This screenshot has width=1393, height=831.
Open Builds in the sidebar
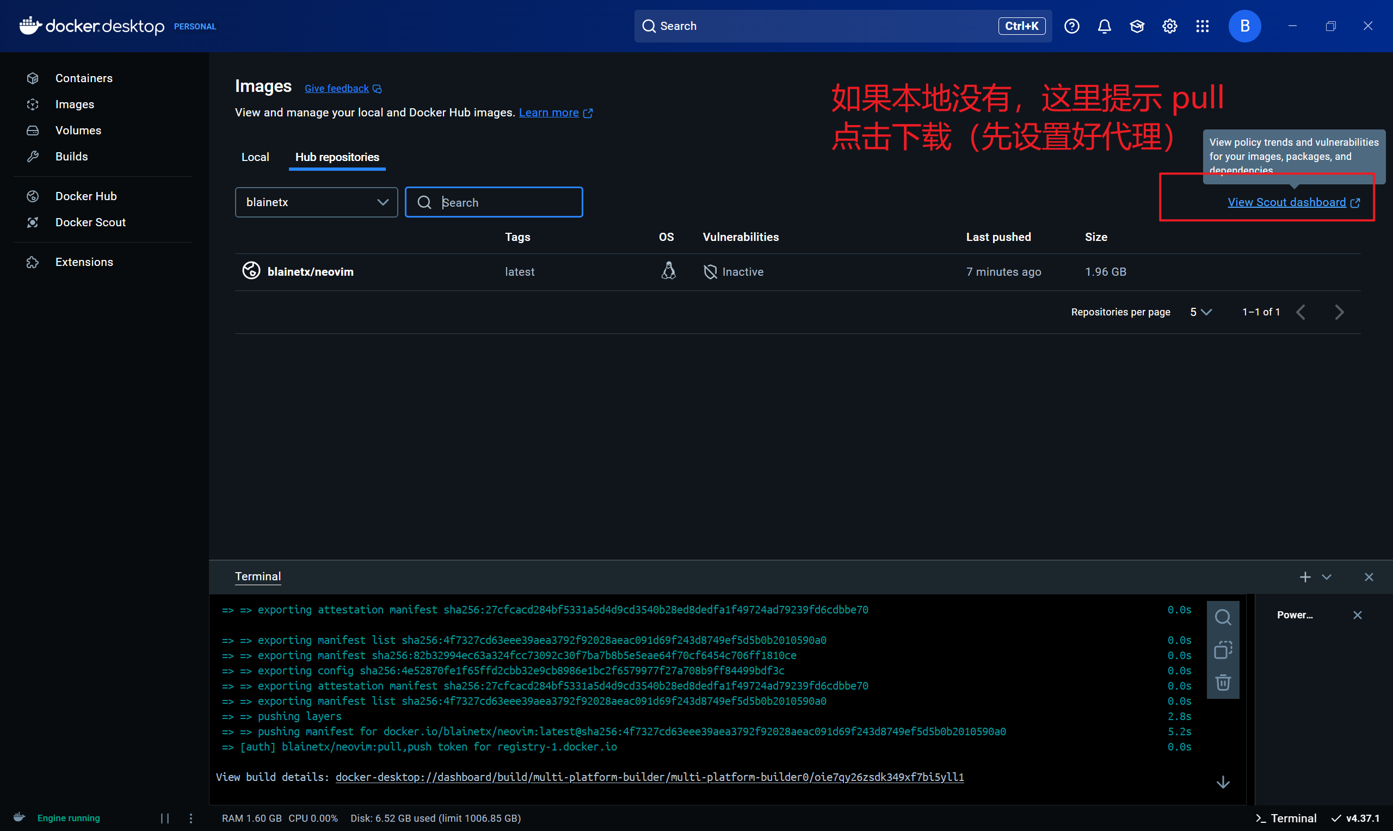[71, 156]
